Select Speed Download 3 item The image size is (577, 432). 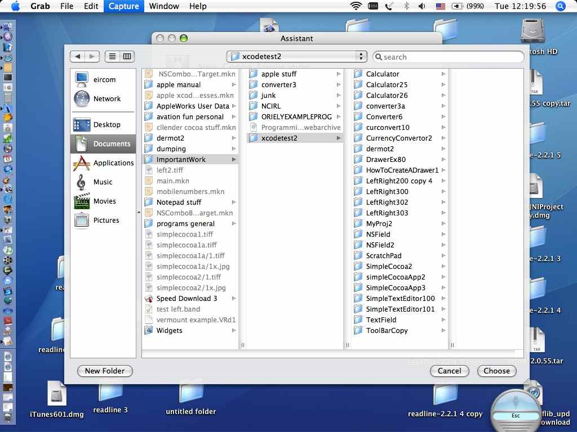190,298
